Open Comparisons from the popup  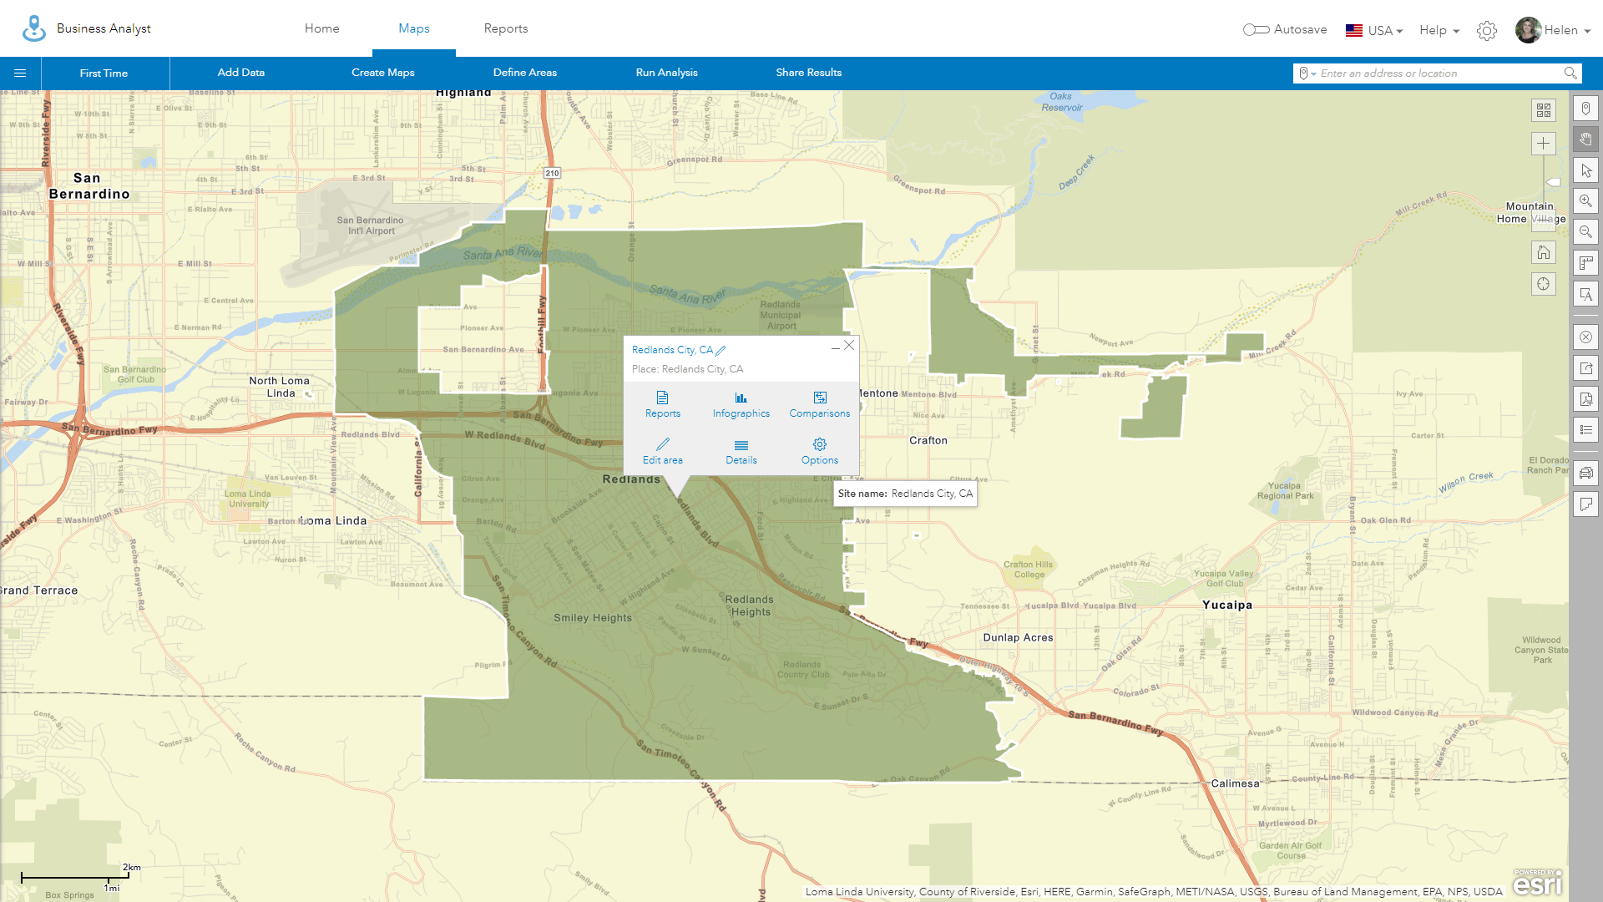tap(819, 404)
